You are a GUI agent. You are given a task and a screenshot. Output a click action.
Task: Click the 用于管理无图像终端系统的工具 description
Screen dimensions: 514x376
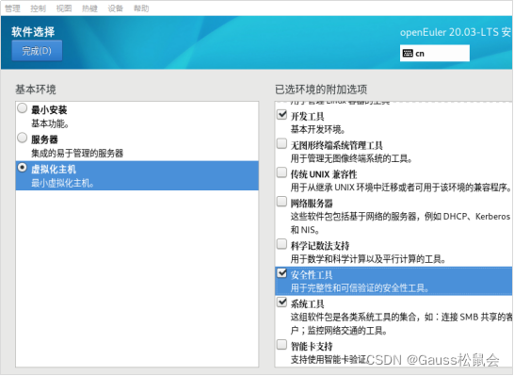point(351,159)
